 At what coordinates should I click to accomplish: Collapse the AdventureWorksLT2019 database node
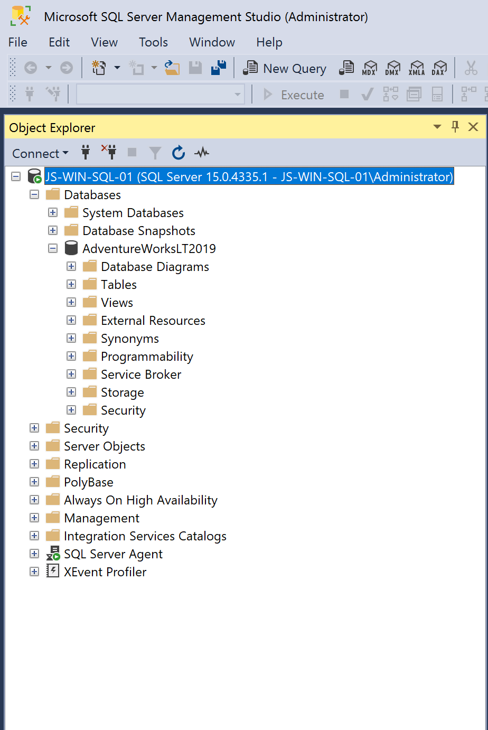[53, 248]
